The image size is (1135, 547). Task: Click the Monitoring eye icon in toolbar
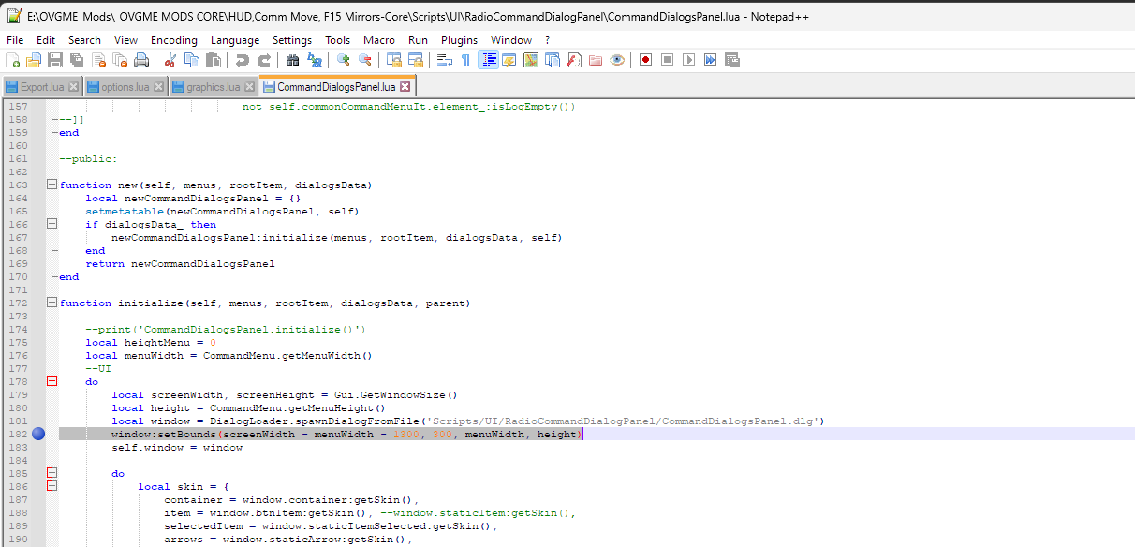pyautogui.click(x=617, y=60)
